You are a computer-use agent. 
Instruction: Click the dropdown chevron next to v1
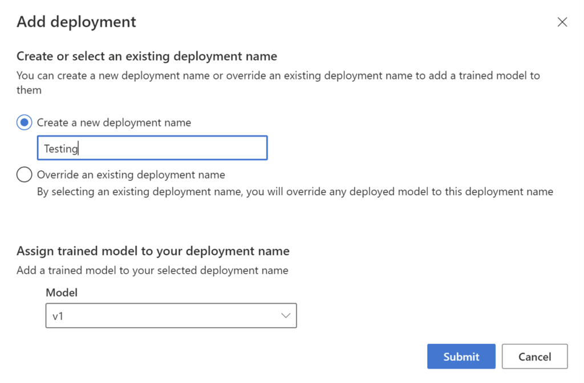tap(286, 315)
